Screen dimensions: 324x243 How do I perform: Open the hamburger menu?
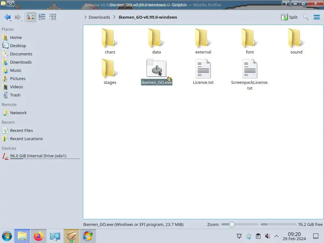click(316, 17)
